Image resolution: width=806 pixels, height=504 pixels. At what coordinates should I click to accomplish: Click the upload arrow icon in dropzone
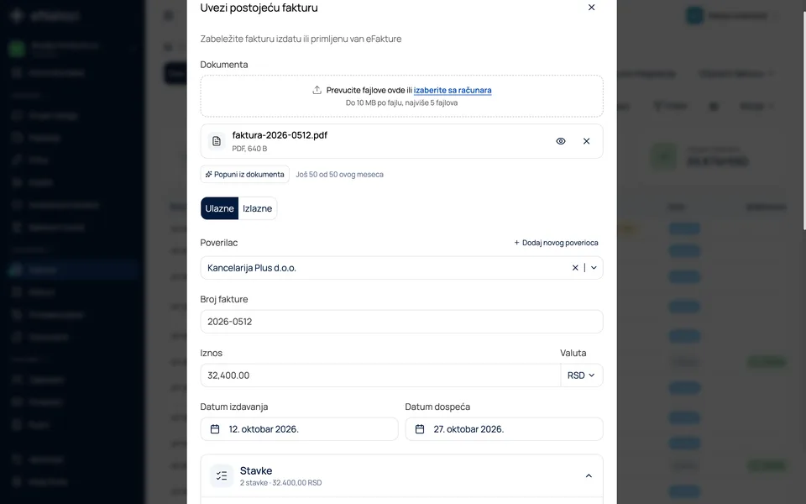pos(317,90)
